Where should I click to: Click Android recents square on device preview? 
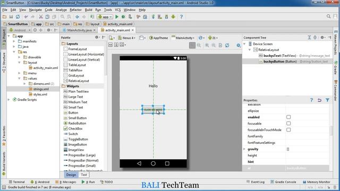coord(167,163)
